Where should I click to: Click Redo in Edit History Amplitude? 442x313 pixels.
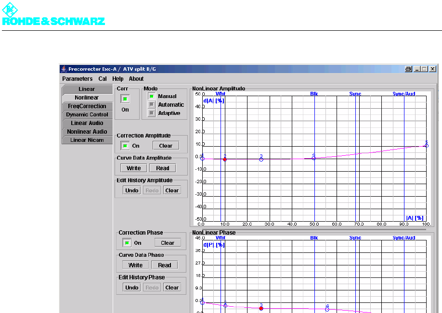pyautogui.click(x=152, y=190)
